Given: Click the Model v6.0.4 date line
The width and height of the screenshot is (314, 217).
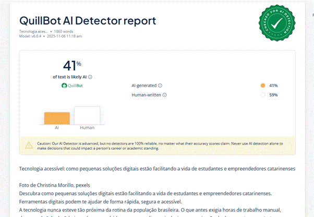Looking at the screenshot, I should pos(50,36).
